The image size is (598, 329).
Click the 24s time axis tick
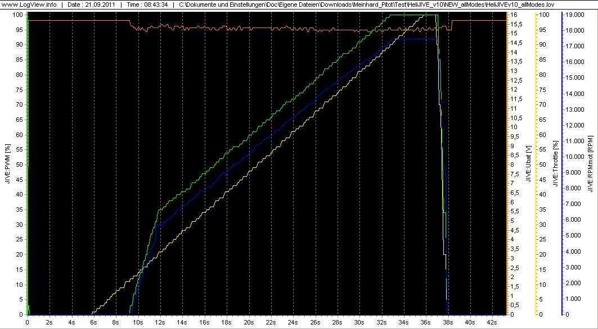point(293,321)
